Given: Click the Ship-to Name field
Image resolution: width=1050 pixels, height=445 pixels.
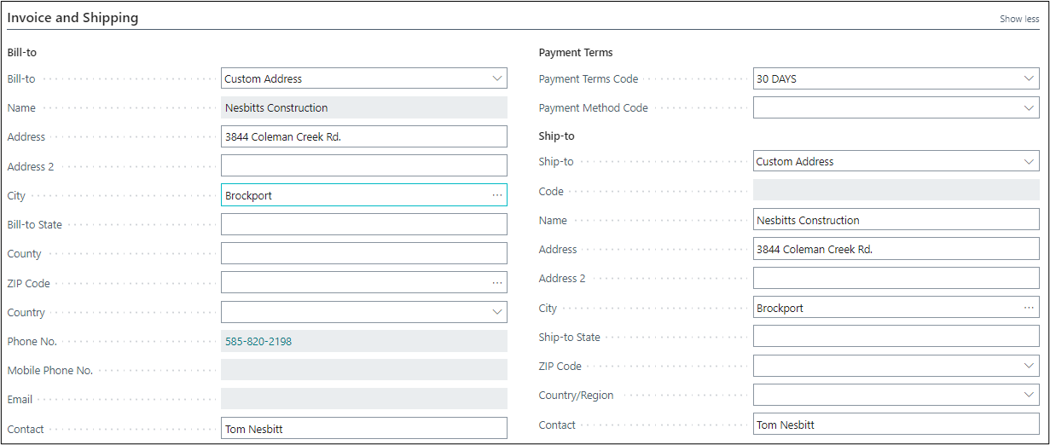Looking at the screenshot, I should [x=896, y=220].
